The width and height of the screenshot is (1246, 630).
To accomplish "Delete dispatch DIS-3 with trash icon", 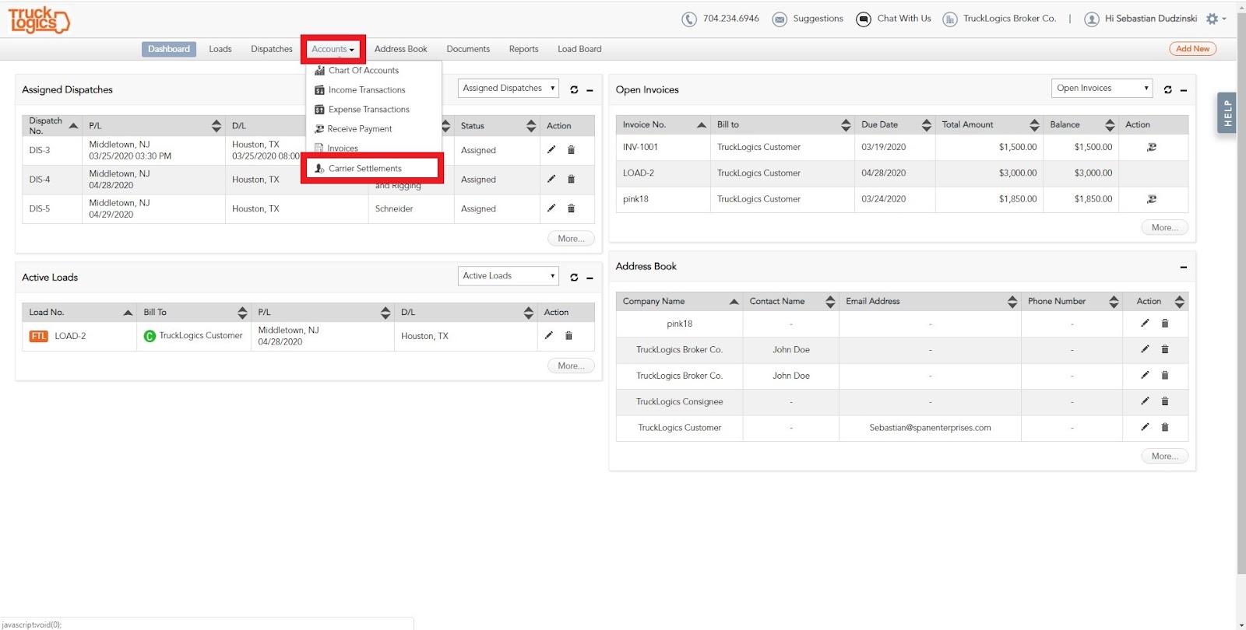I will (571, 149).
